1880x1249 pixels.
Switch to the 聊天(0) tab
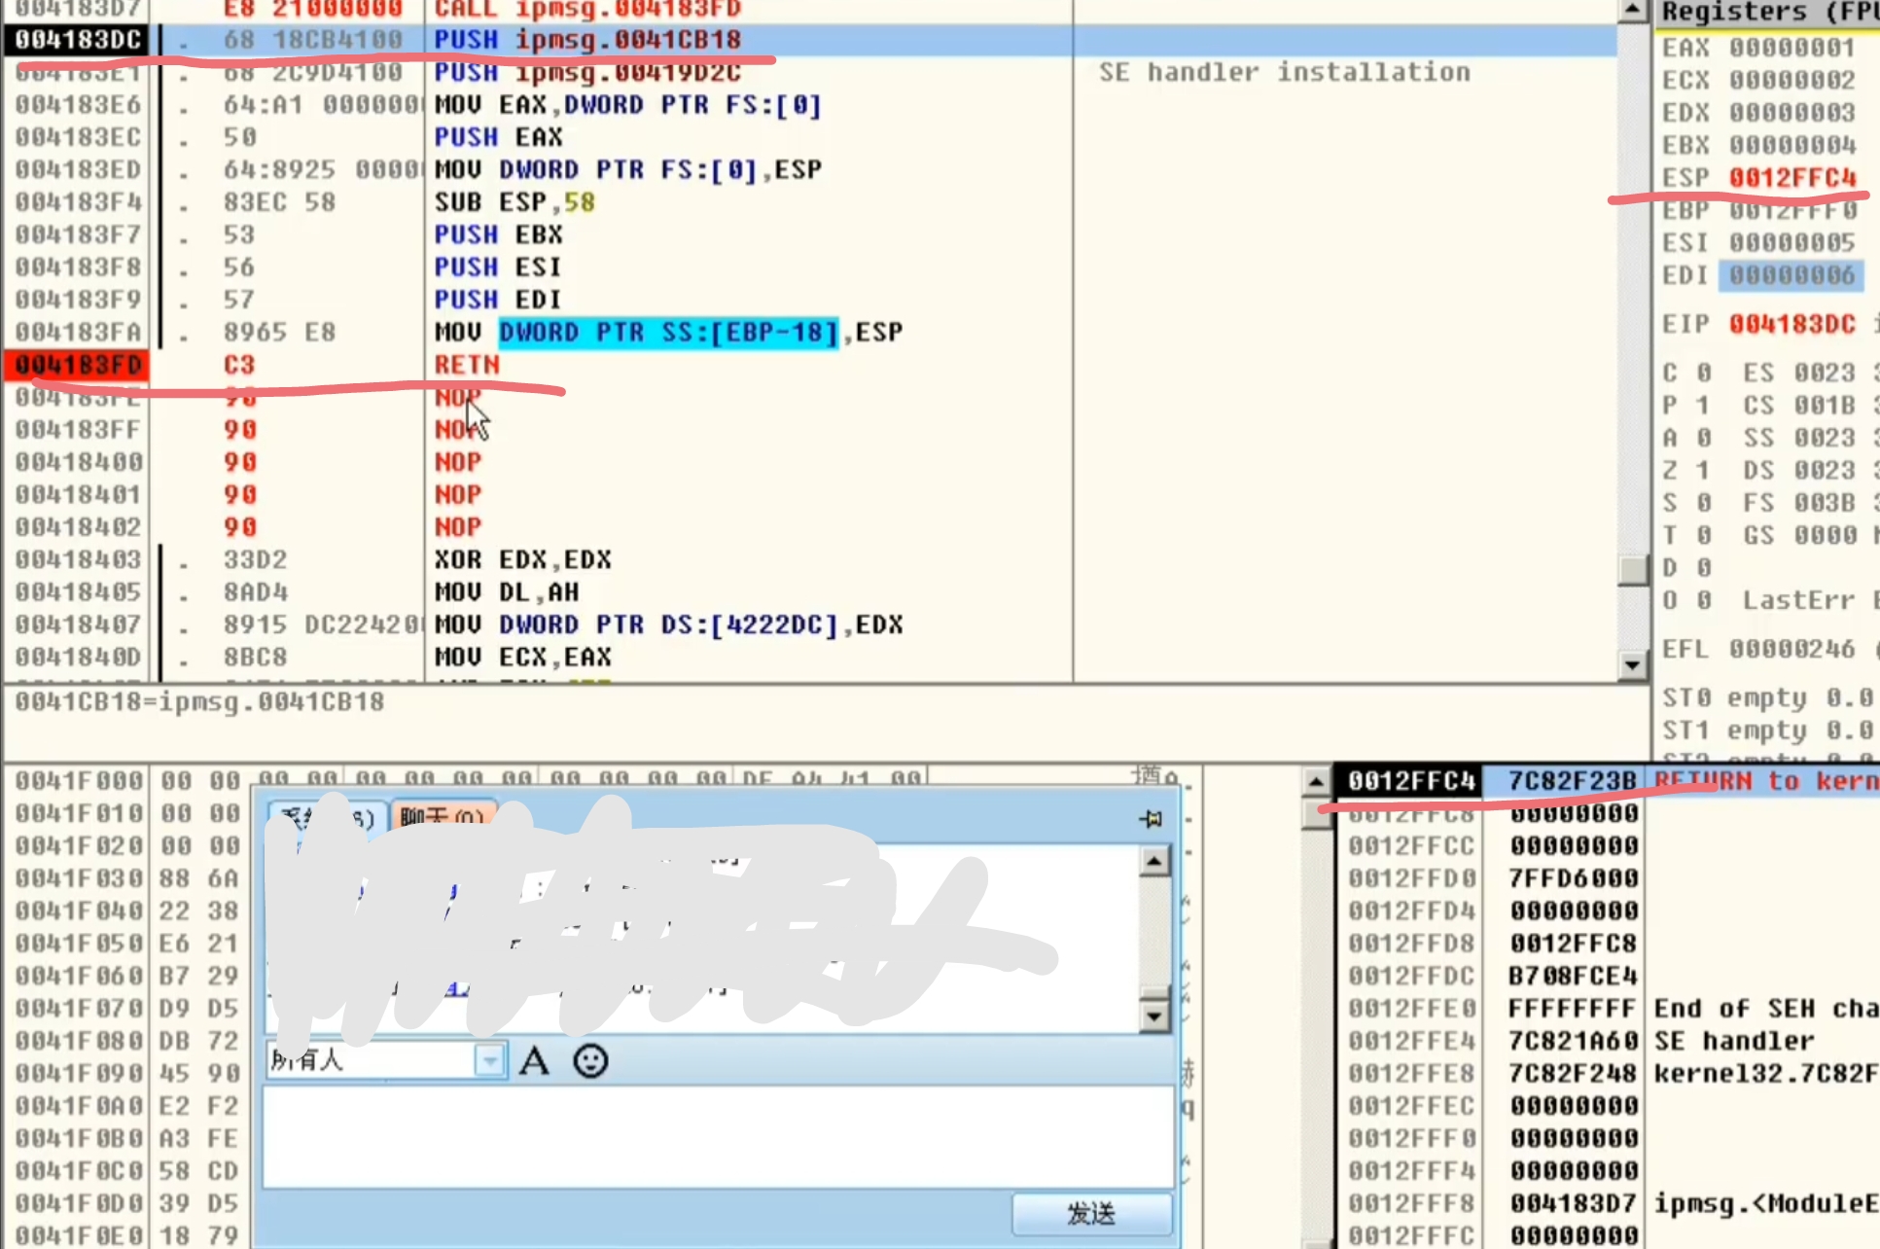[x=443, y=816]
